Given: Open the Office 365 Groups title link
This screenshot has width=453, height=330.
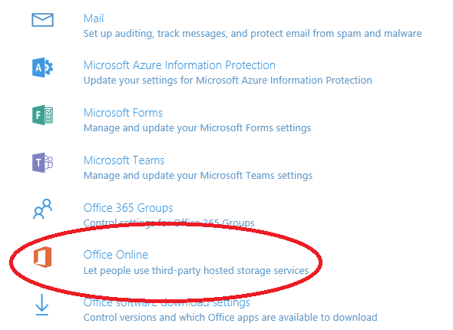Looking at the screenshot, I should tap(128, 208).
